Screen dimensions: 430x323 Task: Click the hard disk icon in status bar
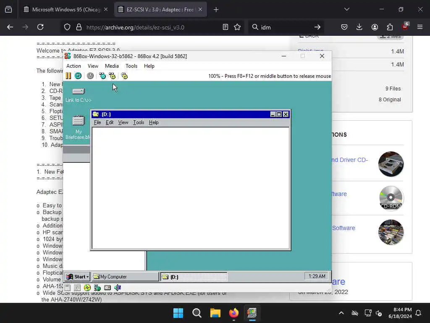107,288
